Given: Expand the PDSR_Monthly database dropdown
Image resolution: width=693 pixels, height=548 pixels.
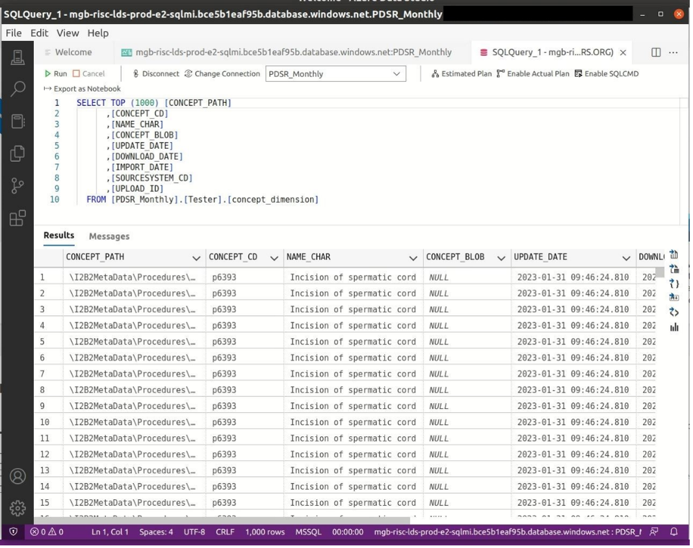Looking at the screenshot, I should (x=396, y=74).
